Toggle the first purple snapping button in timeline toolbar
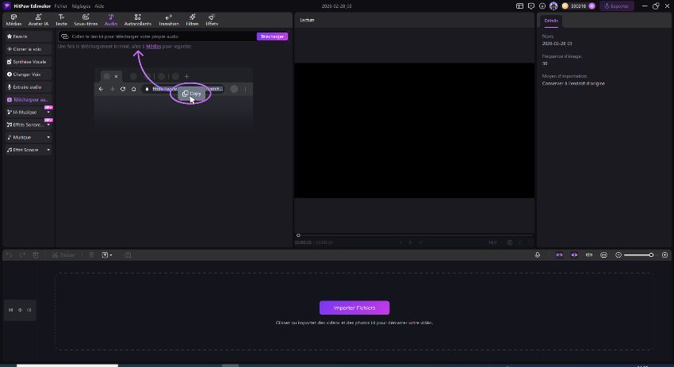674x367 pixels. click(559, 255)
